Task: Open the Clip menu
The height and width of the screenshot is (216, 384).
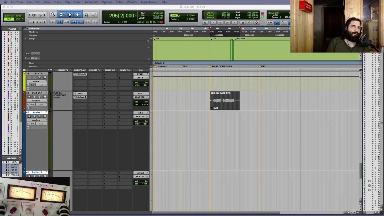Action: [67, 2]
